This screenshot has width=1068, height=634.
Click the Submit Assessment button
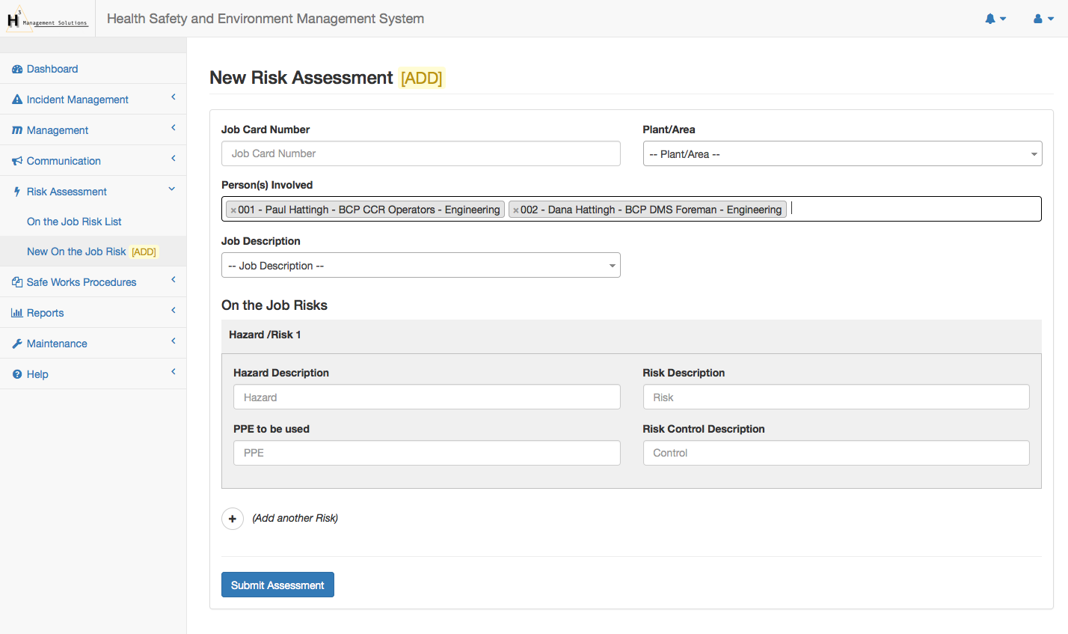tap(277, 585)
